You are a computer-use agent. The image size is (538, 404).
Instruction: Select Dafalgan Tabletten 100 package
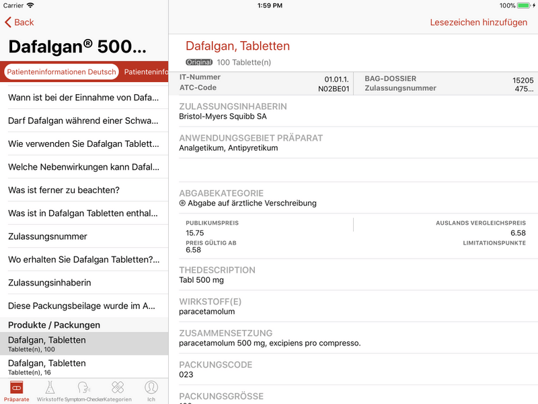click(x=83, y=343)
